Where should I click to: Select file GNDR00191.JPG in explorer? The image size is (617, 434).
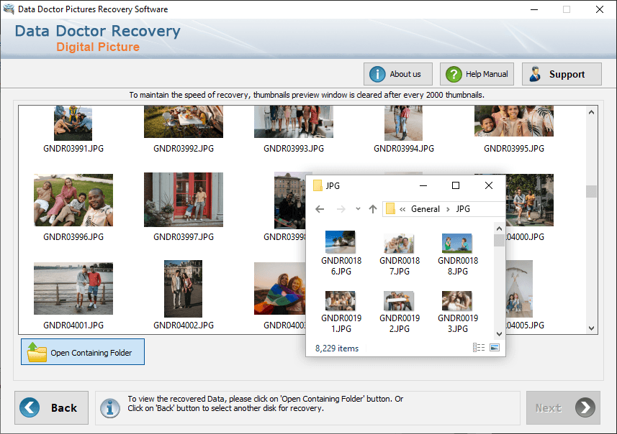[x=341, y=313]
